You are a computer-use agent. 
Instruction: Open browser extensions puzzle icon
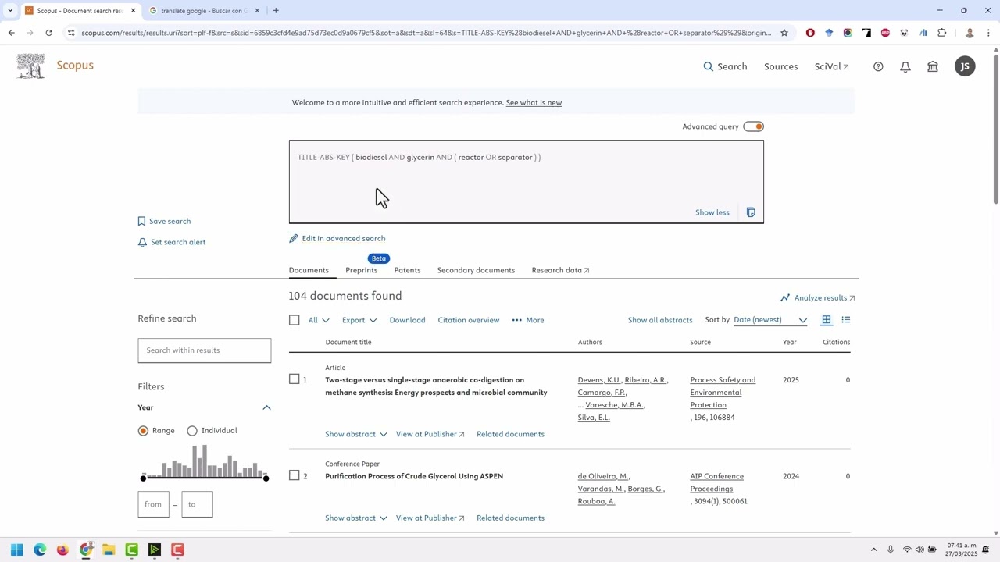point(942,33)
